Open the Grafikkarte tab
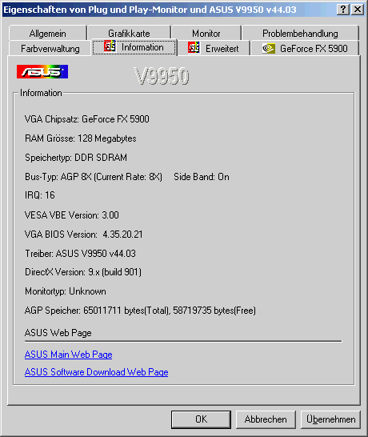Viewport: 368px width, 437px height. pyautogui.click(x=129, y=34)
